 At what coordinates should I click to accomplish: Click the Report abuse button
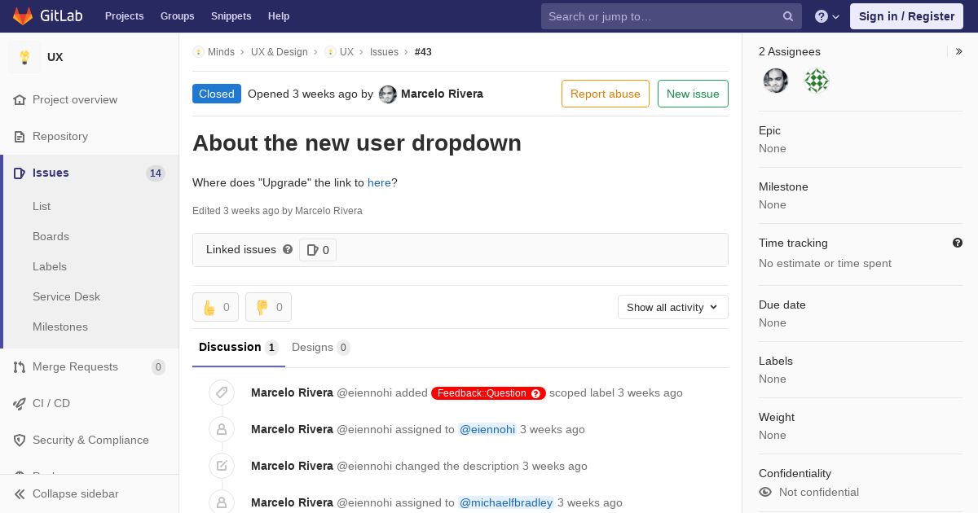(x=605, y=94)
